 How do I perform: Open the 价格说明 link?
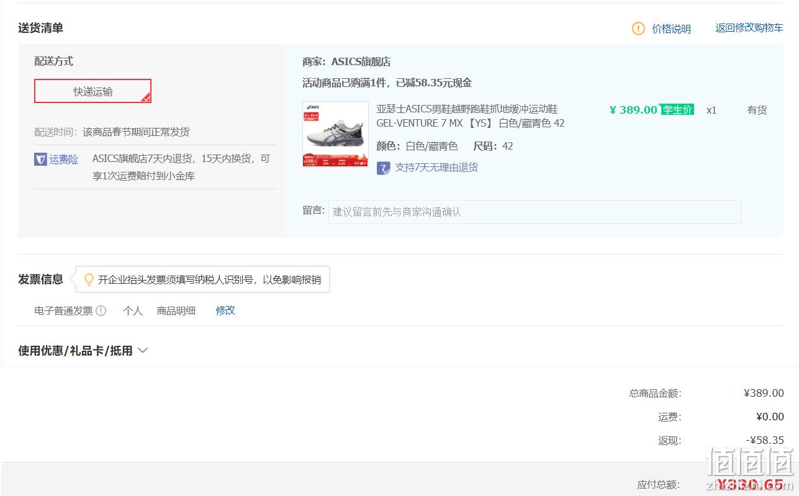[671, 29]
